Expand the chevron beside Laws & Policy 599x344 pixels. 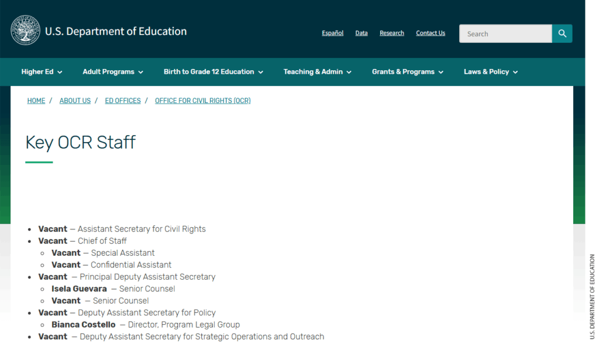tap(515, 72)
